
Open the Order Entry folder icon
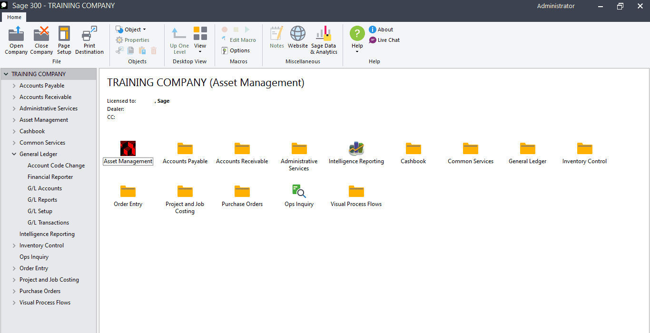128,191
